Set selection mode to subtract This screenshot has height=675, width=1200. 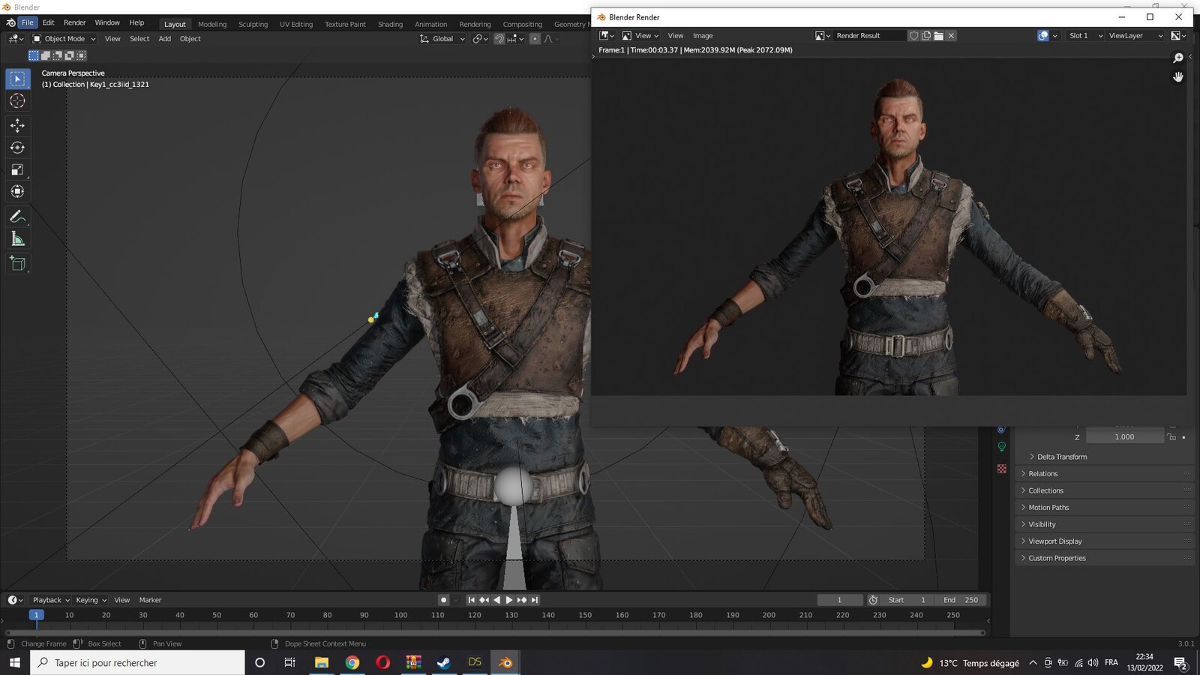tap(57, 55)
